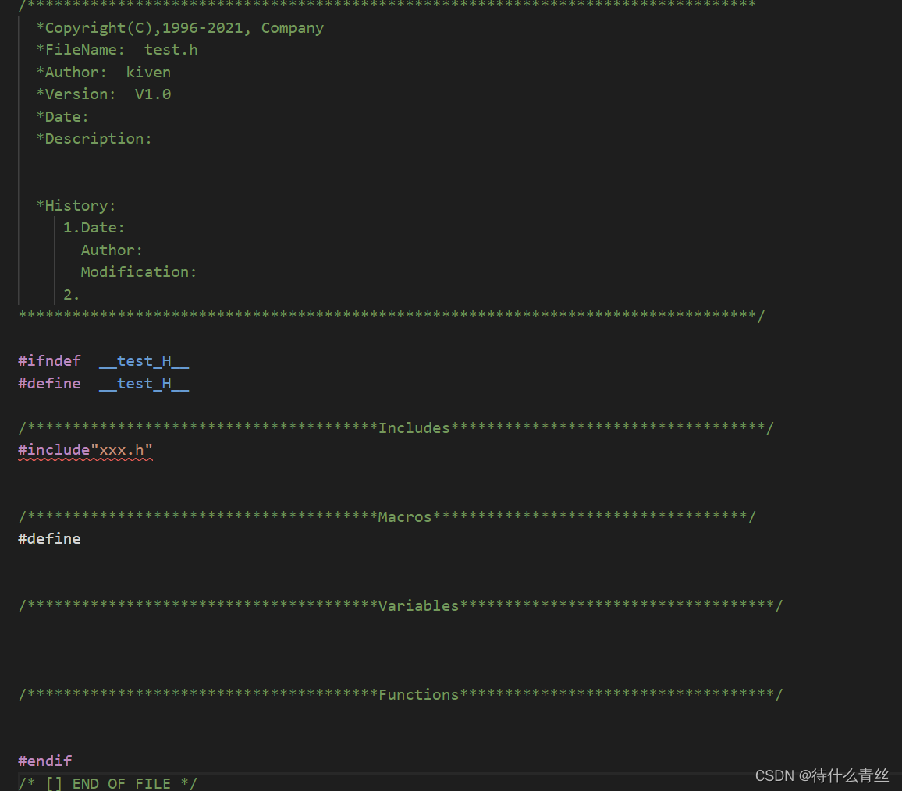
Task: Click the '2.' history entry line
Action: (71, 295)
